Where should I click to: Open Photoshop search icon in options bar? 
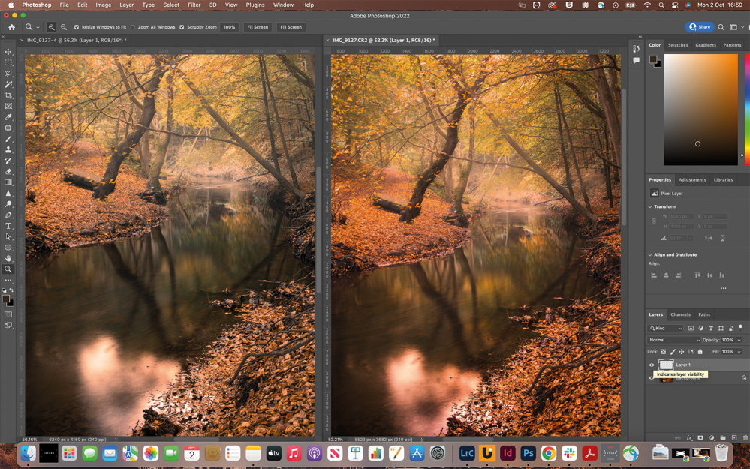[721, 27]
